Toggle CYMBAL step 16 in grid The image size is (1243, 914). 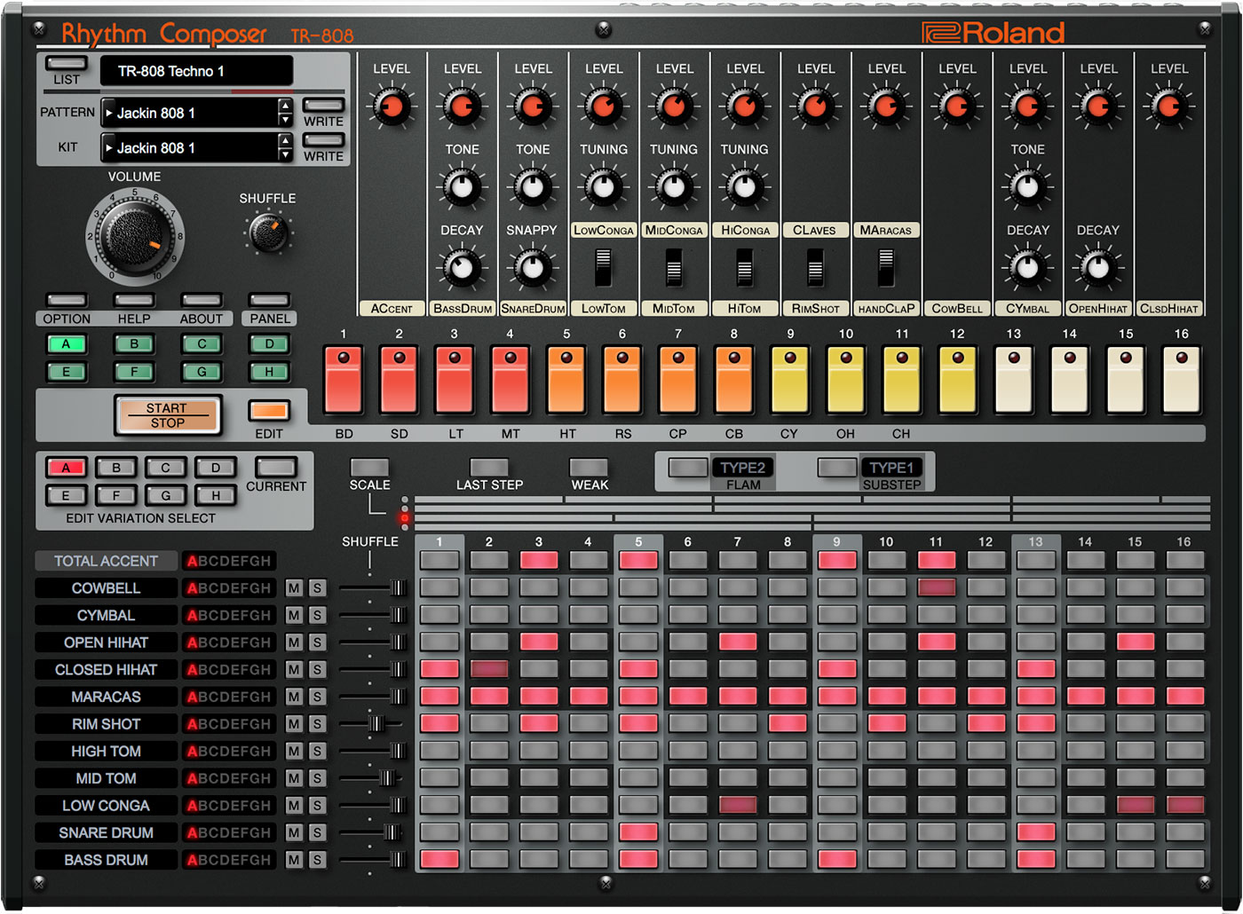click(1185, 614)
